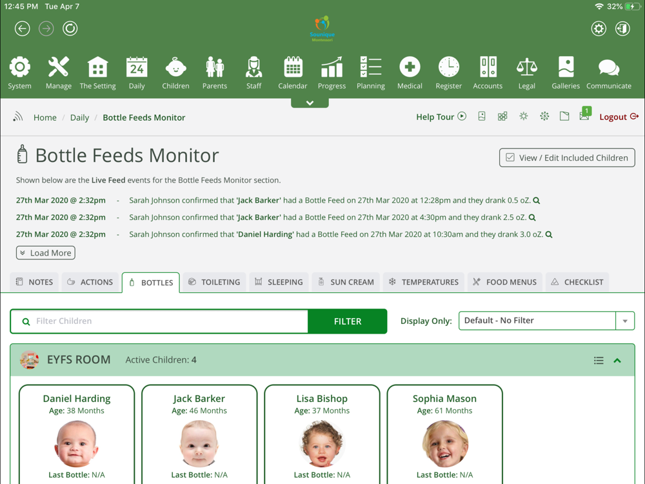
Task: Switch to the FOOD MENUS tab
Action: [505, 282]
